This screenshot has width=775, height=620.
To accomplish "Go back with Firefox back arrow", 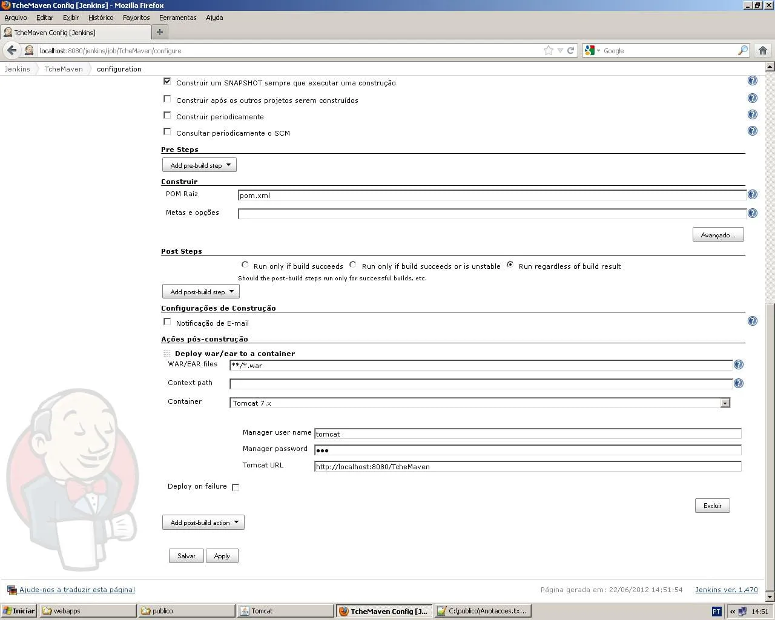I will coord(12,50).
